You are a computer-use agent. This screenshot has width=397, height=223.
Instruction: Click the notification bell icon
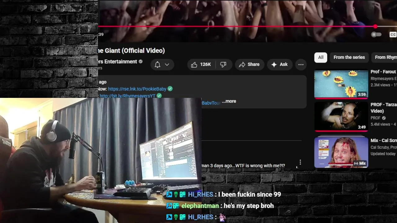(x=158, y=64)
